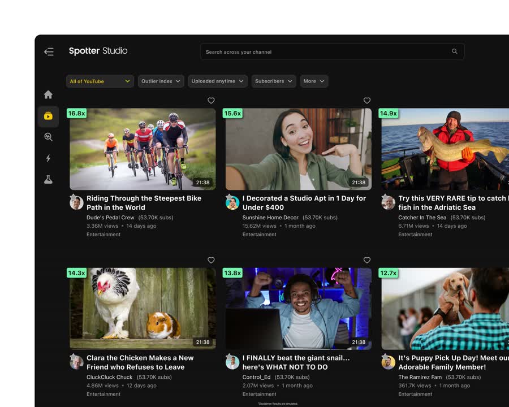Click the CluckCluck Chuck channel name
Image resolution: width=509 pixels, height=407 pixels.
[109, 377]
